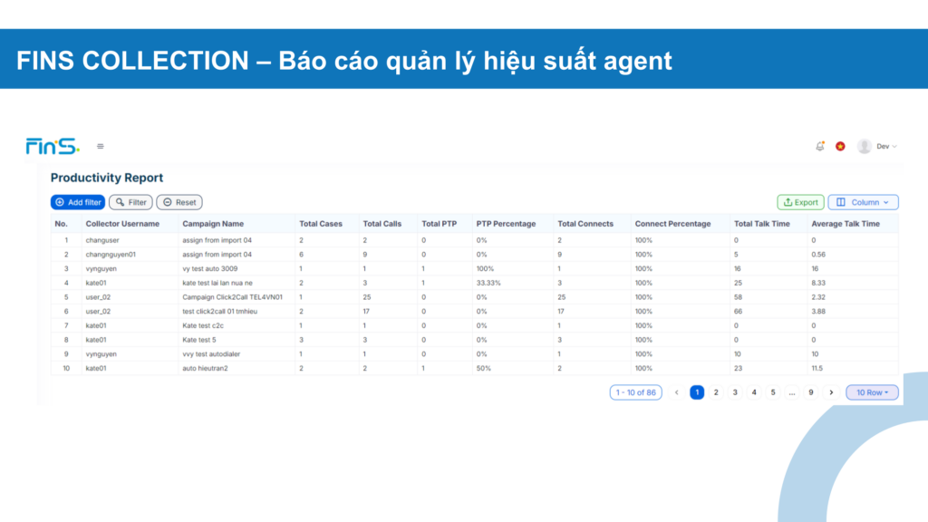This screenshot has width=928, height=522.
Task: Open the notifications bell icon
Action: (x=820, y=146)
